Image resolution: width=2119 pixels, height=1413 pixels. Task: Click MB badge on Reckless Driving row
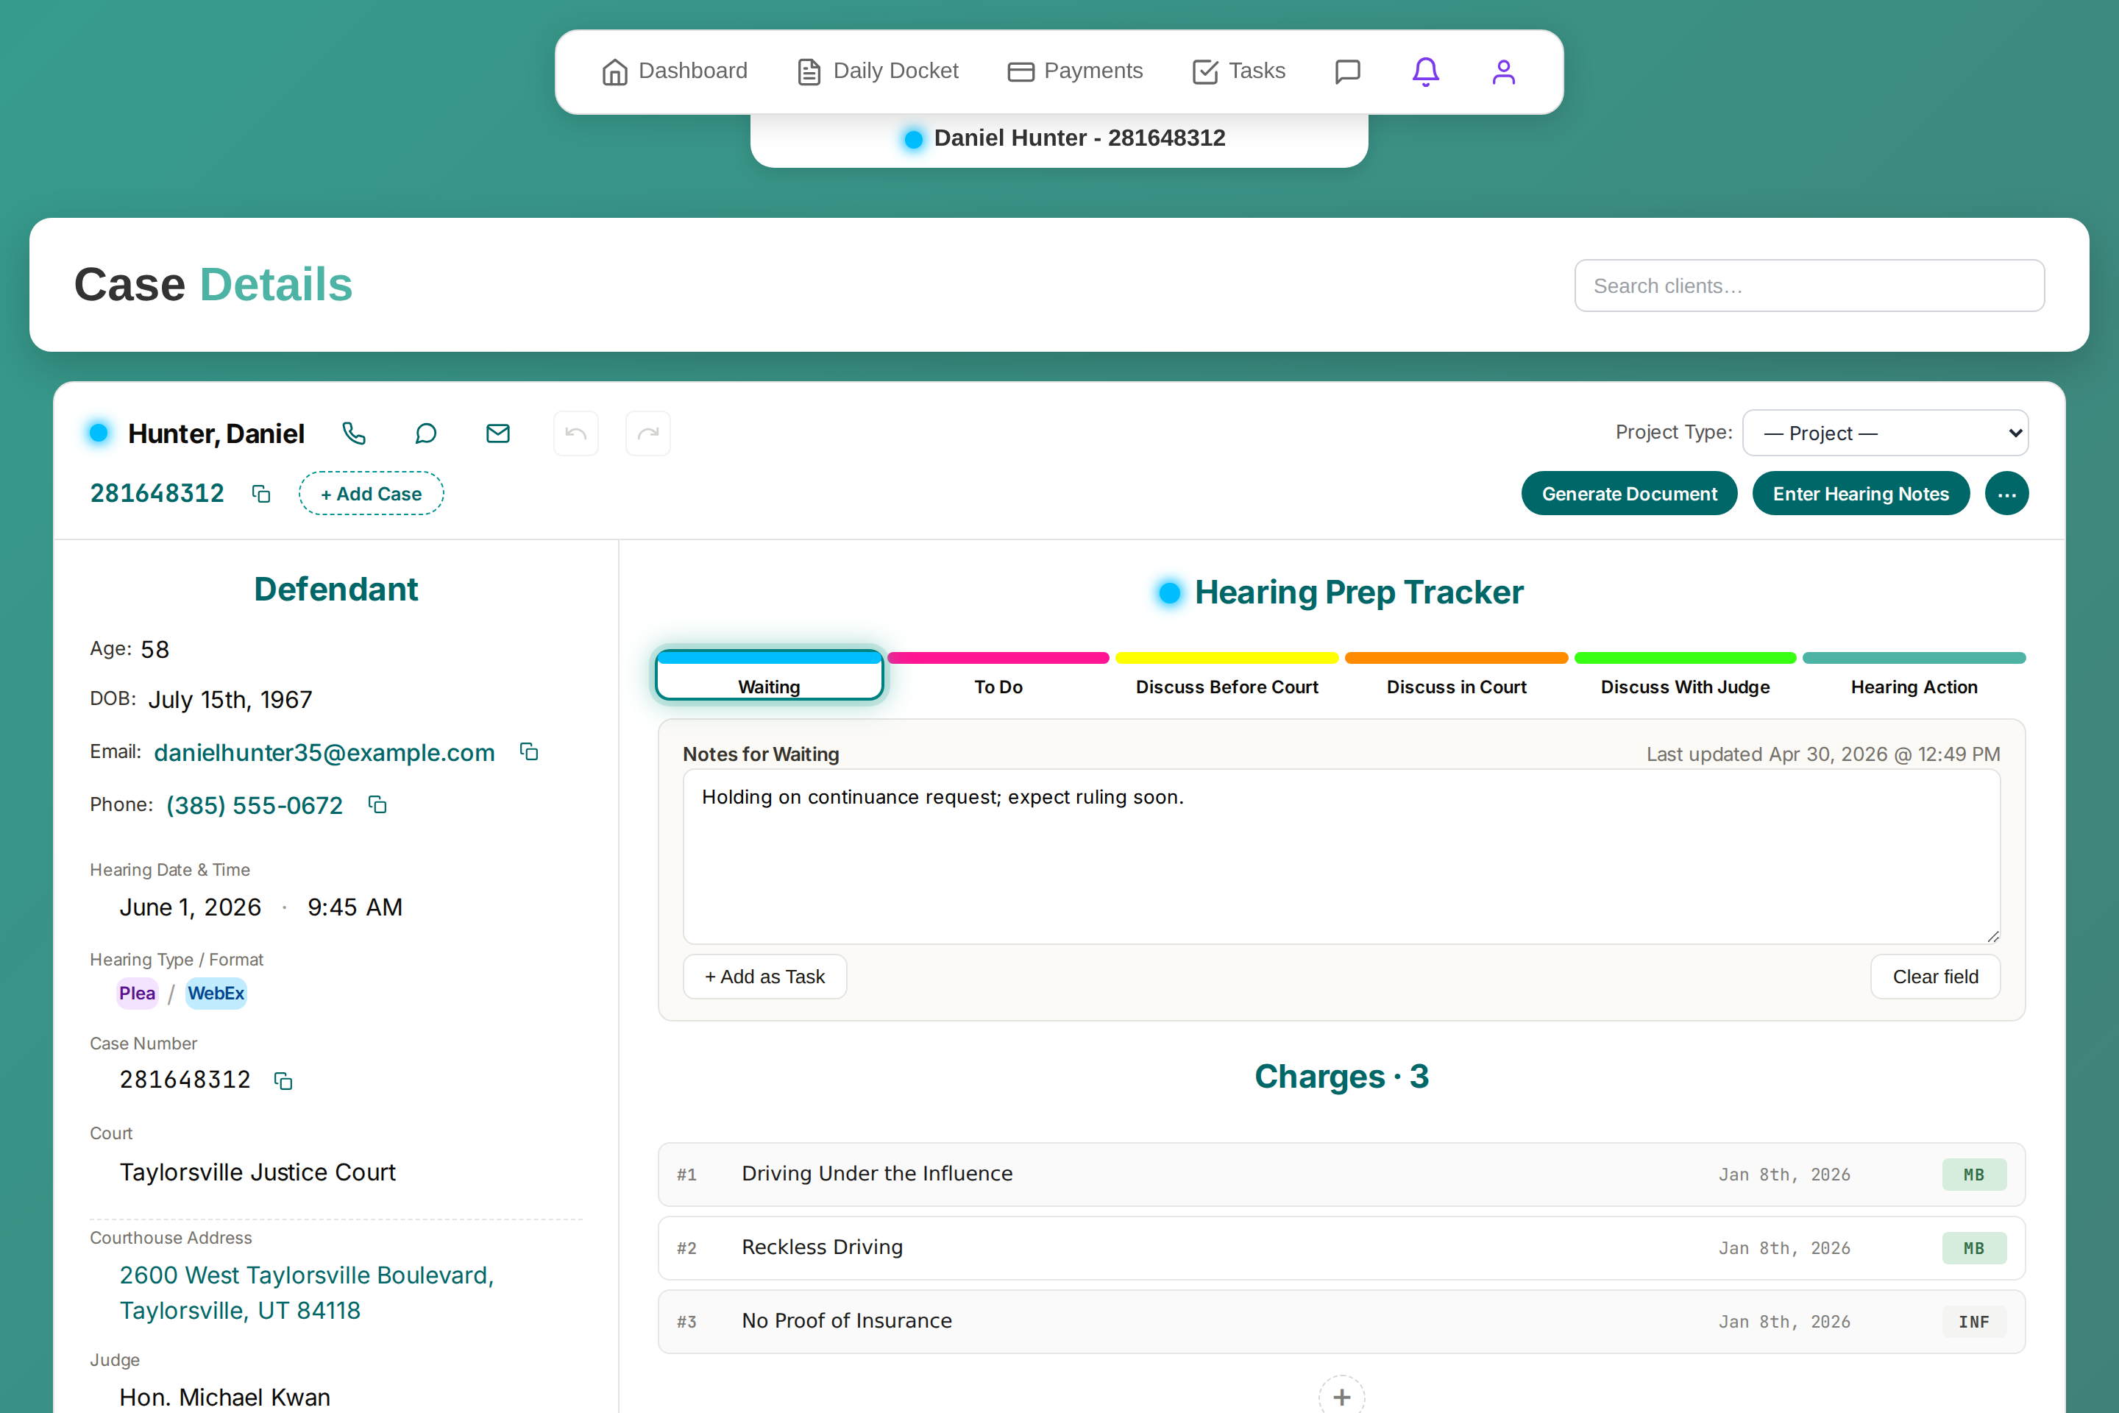[1974, 1248]
